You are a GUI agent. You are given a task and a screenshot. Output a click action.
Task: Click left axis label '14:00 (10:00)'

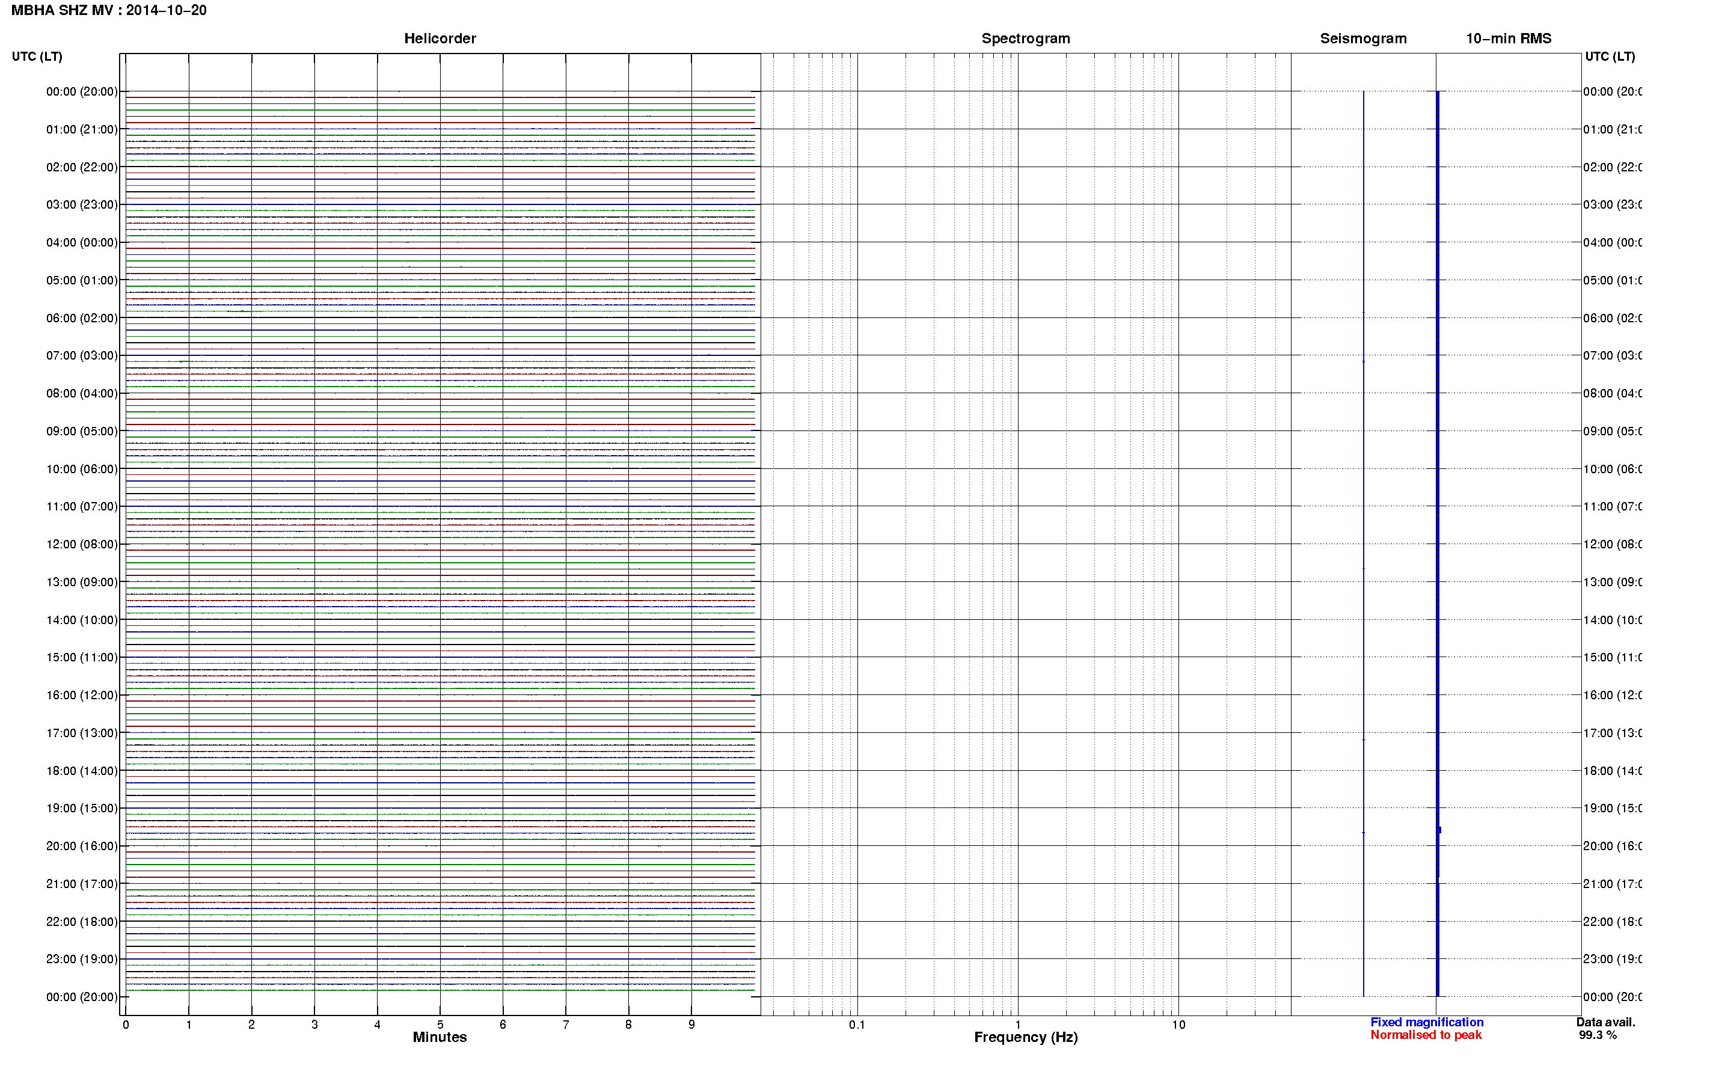pos(82,620)
